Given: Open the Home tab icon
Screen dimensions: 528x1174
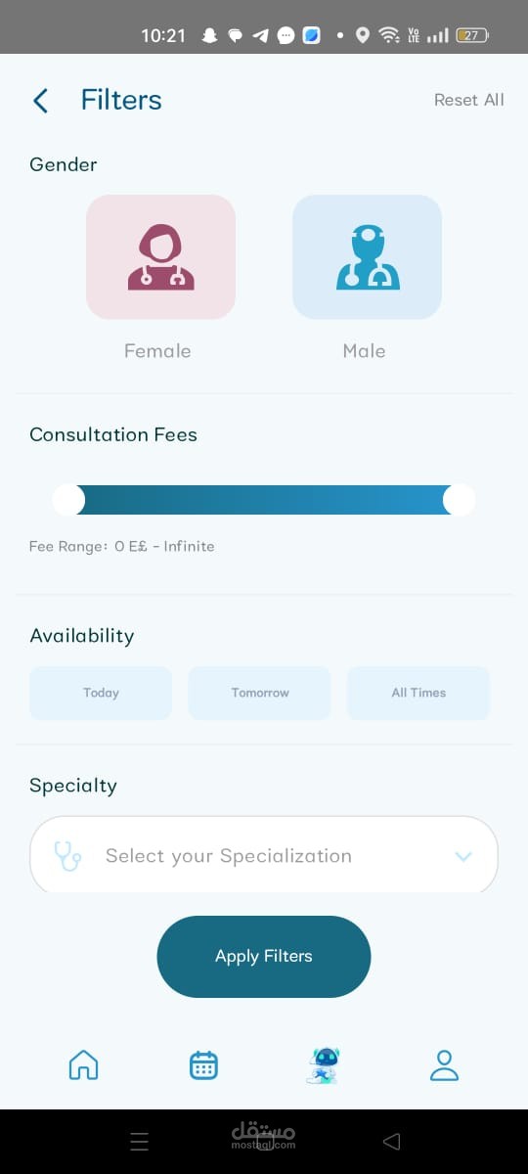Looking at the screenshot, I should 84,1064.
